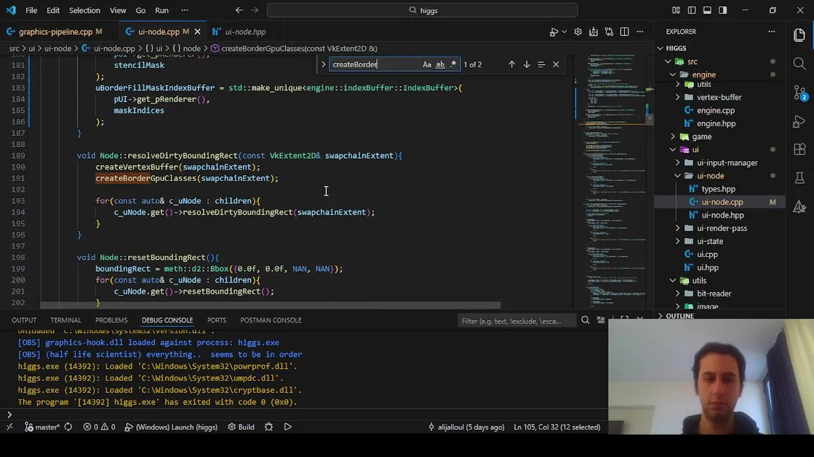Click the debug bug icon in the status bar

click(x=268, y=427)
